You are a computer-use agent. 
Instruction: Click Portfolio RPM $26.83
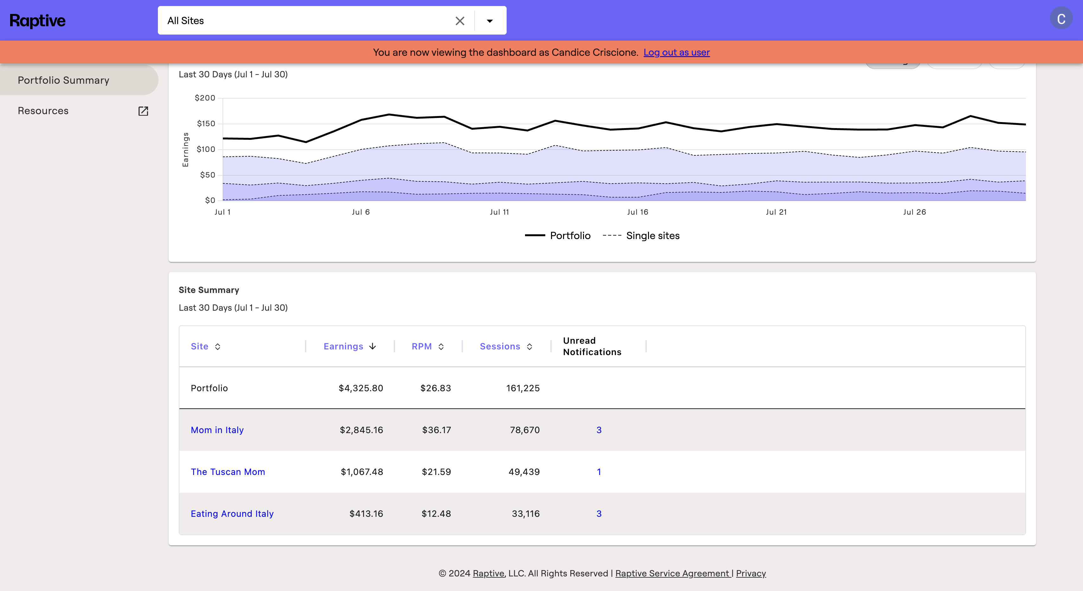pos(436,388)
